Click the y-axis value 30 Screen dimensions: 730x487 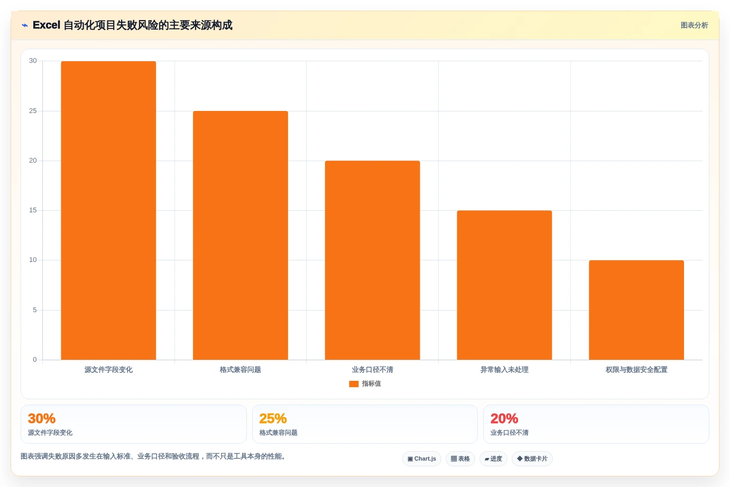click(33, 61)
